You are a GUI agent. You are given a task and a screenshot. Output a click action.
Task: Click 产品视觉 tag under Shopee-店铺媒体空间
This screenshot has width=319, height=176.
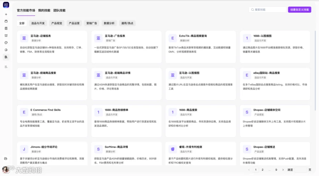pyautogui.click(x=259, y=115)
